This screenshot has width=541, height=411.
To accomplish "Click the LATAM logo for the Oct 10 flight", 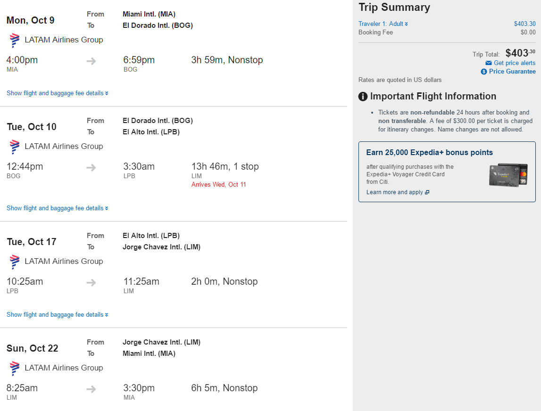I will tap(15, 147).
